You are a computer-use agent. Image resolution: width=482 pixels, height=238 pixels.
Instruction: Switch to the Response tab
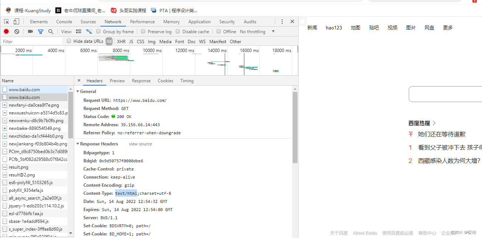(x=141, y=81)
